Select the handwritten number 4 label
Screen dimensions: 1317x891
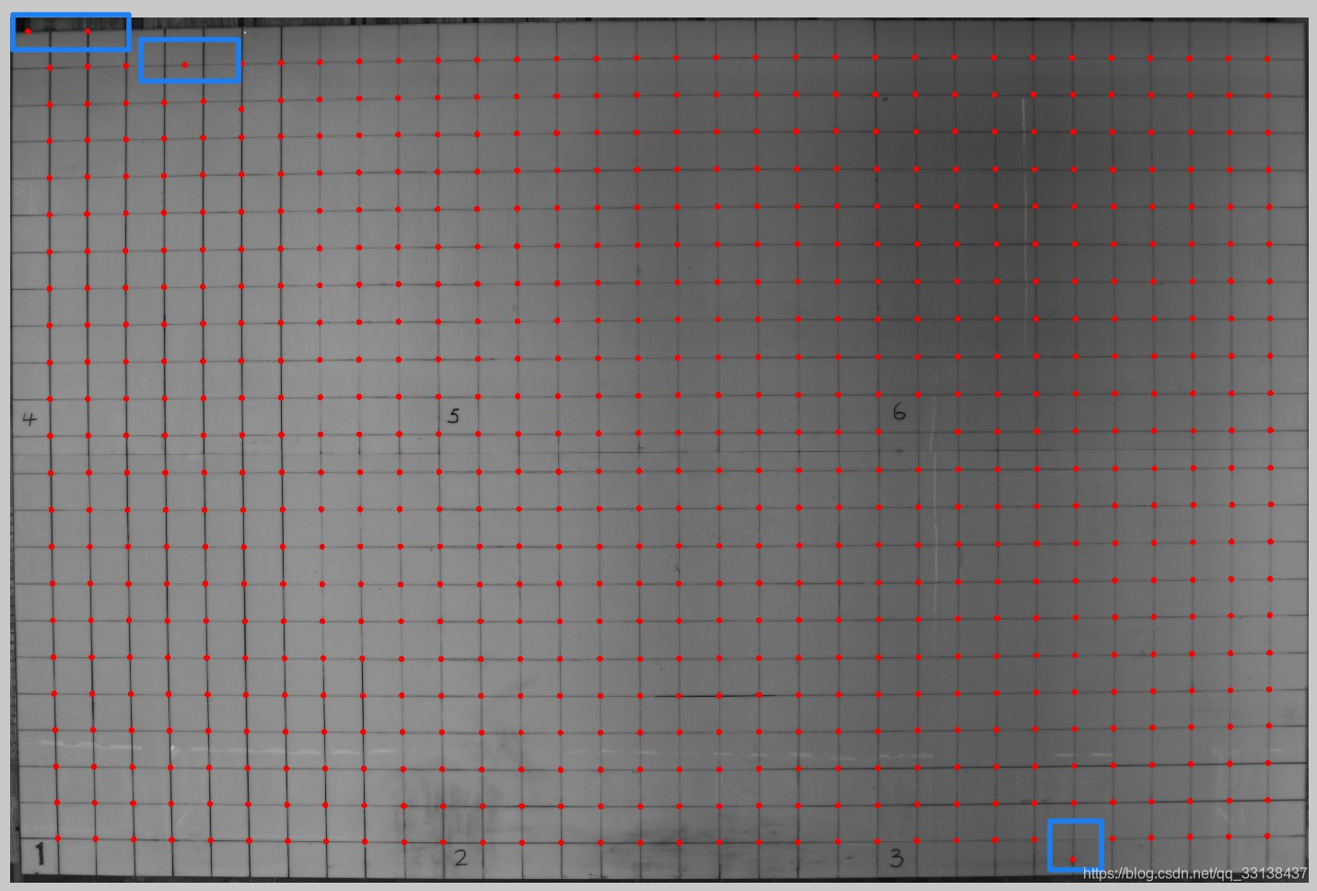click(x=30, y=419)
